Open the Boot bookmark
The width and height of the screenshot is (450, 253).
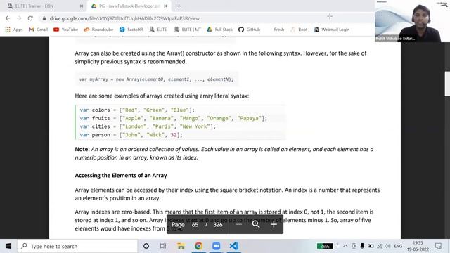click(299, 30)
